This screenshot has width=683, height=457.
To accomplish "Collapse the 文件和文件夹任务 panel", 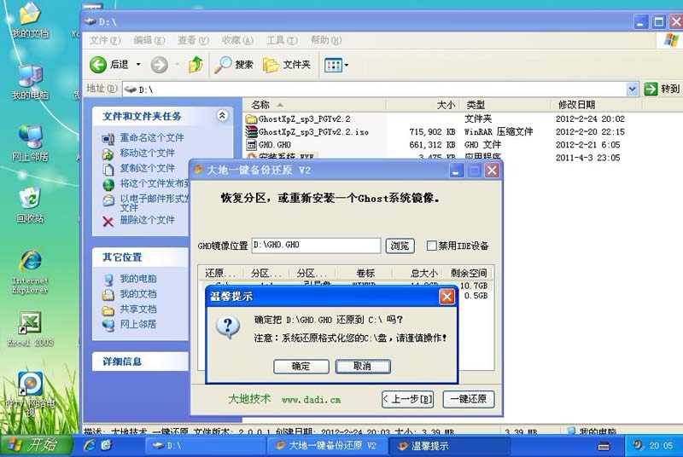I will pyautogui.click(x=222, y=115).
